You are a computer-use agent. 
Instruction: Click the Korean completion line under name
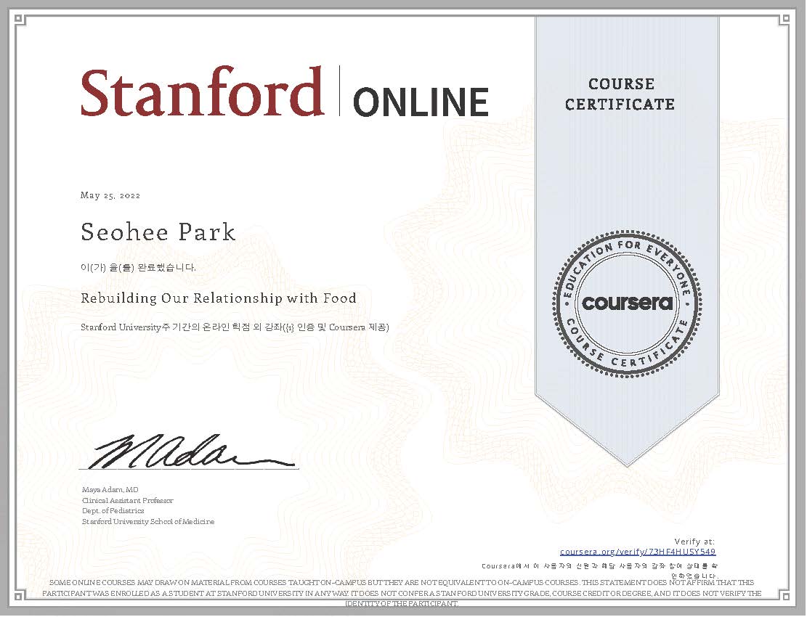[138, 267]
